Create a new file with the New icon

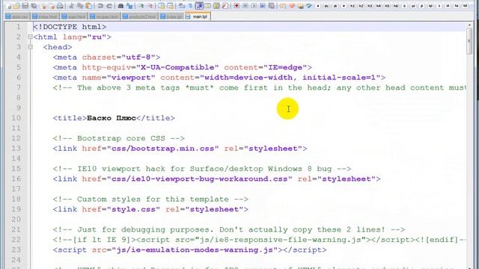(8, 6)
